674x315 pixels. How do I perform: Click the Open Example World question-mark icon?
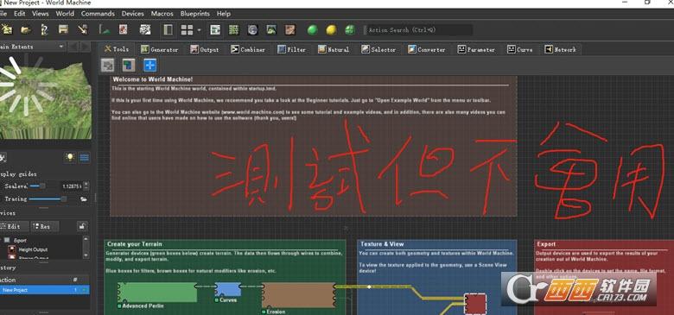(x=44, y=29)
